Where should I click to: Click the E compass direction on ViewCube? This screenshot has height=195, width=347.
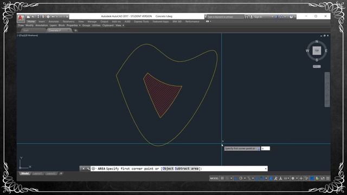(x=326, y=50)
